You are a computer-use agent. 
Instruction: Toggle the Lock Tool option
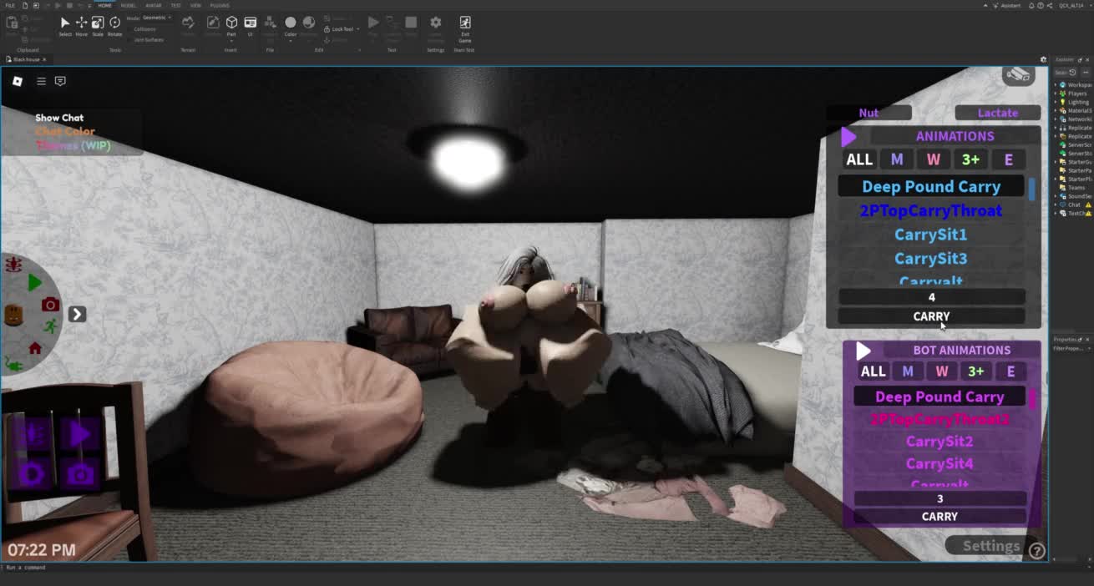[342, 29]
